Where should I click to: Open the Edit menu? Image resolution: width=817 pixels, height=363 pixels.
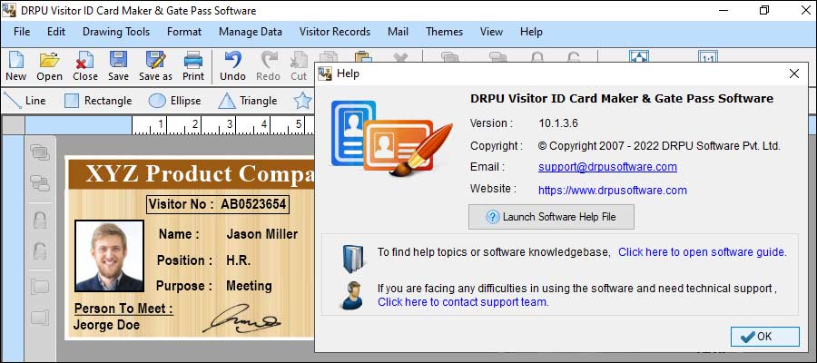[56, 32]
